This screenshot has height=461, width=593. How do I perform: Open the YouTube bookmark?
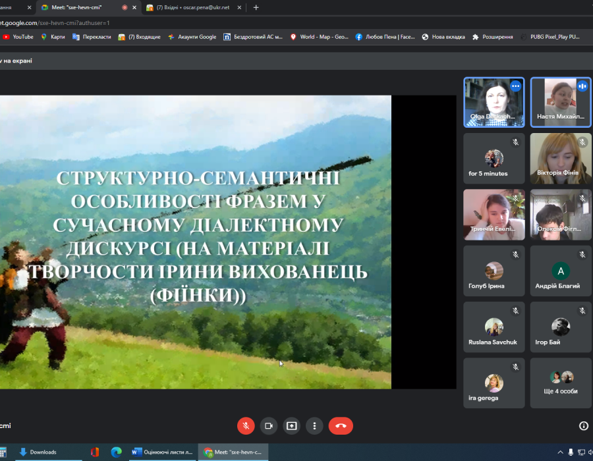click(18, 37)
